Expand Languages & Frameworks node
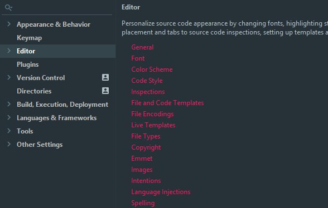328x208 pixels. click(9, 117)
